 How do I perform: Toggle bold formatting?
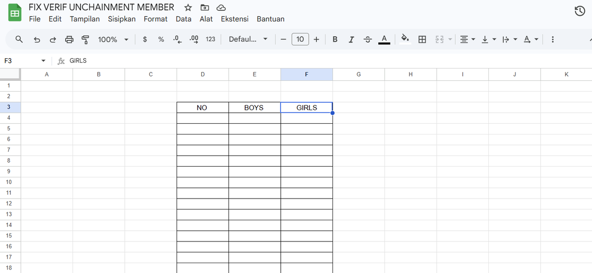[335, 39]
